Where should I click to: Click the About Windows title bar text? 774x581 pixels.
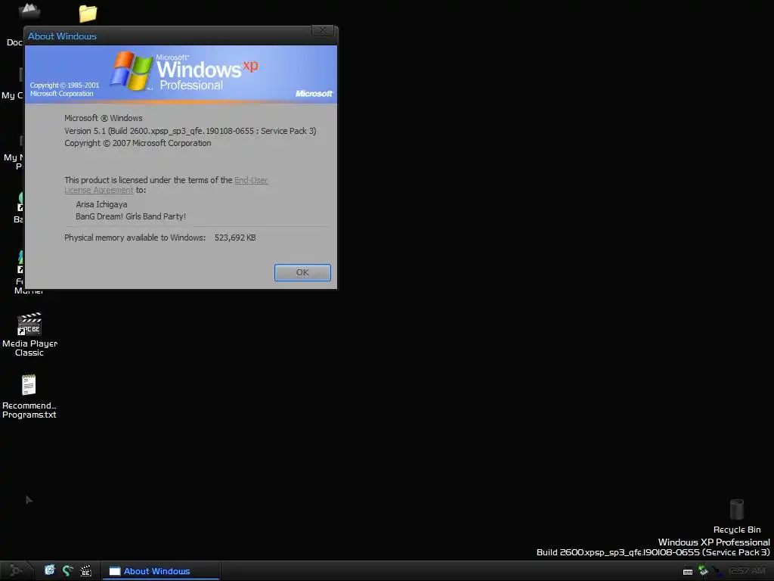[62, 36]
